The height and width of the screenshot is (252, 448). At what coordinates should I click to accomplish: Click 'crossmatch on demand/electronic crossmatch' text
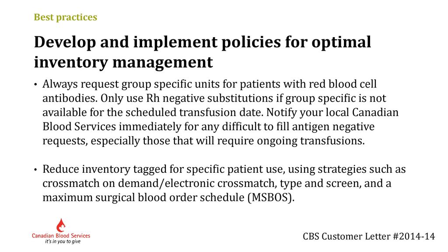coord(159,183)
